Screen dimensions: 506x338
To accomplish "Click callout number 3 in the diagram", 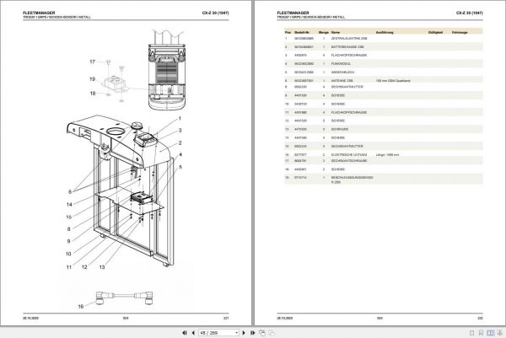I will pyautogui.click(x=180, y=131).
